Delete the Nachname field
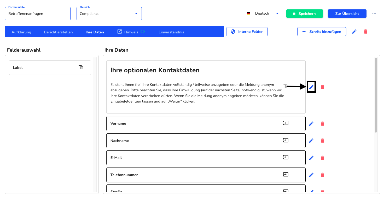The image size is (384, 197). (322, 141)
